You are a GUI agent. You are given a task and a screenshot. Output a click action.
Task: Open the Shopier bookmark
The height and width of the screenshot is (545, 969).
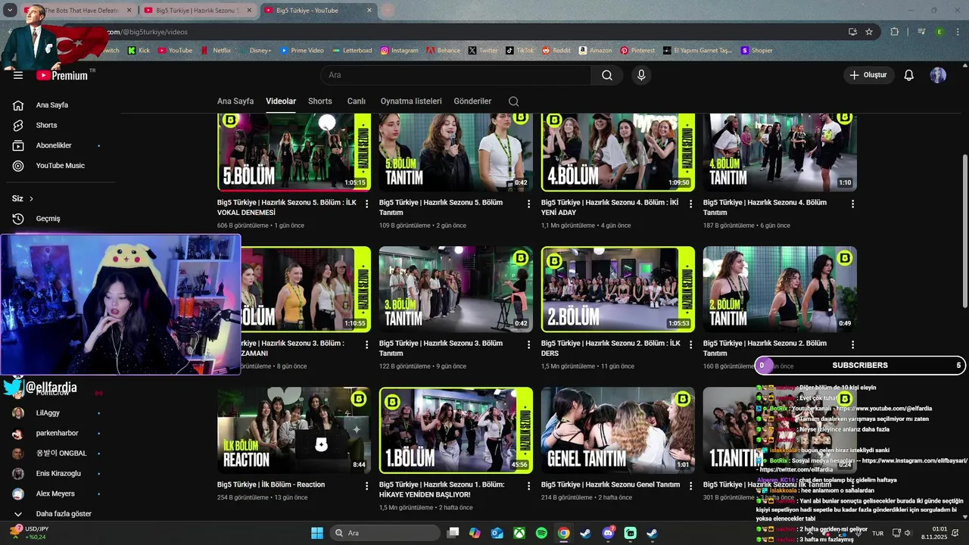(x=756, y=51)
